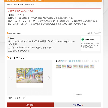Screen dimensions: 108x108
Task: Filter gallery by 部屋 photos
Action: pyautogui.click(x=62, y=61)
